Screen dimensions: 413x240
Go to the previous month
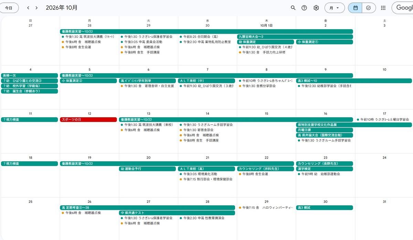pos(28,8)
